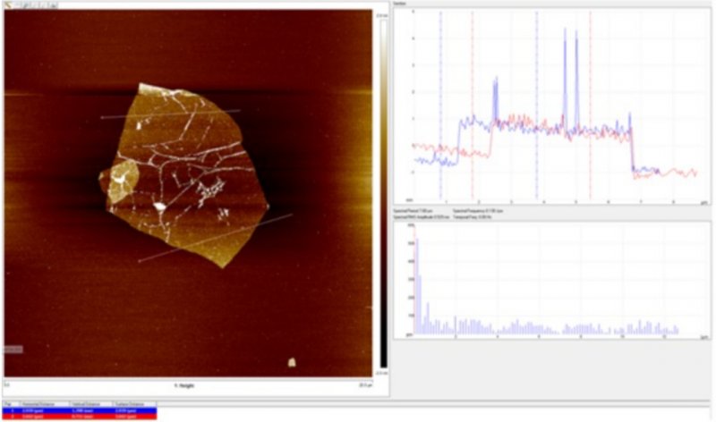Click the Section panel title

(399, 5)
